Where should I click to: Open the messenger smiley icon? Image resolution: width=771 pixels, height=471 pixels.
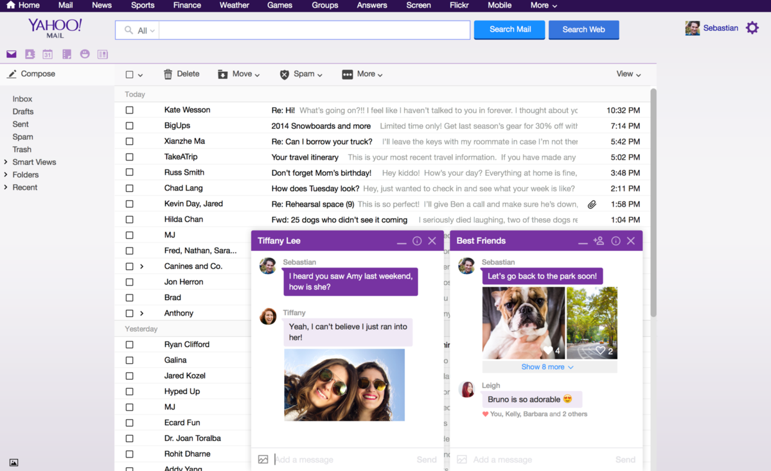85,55
